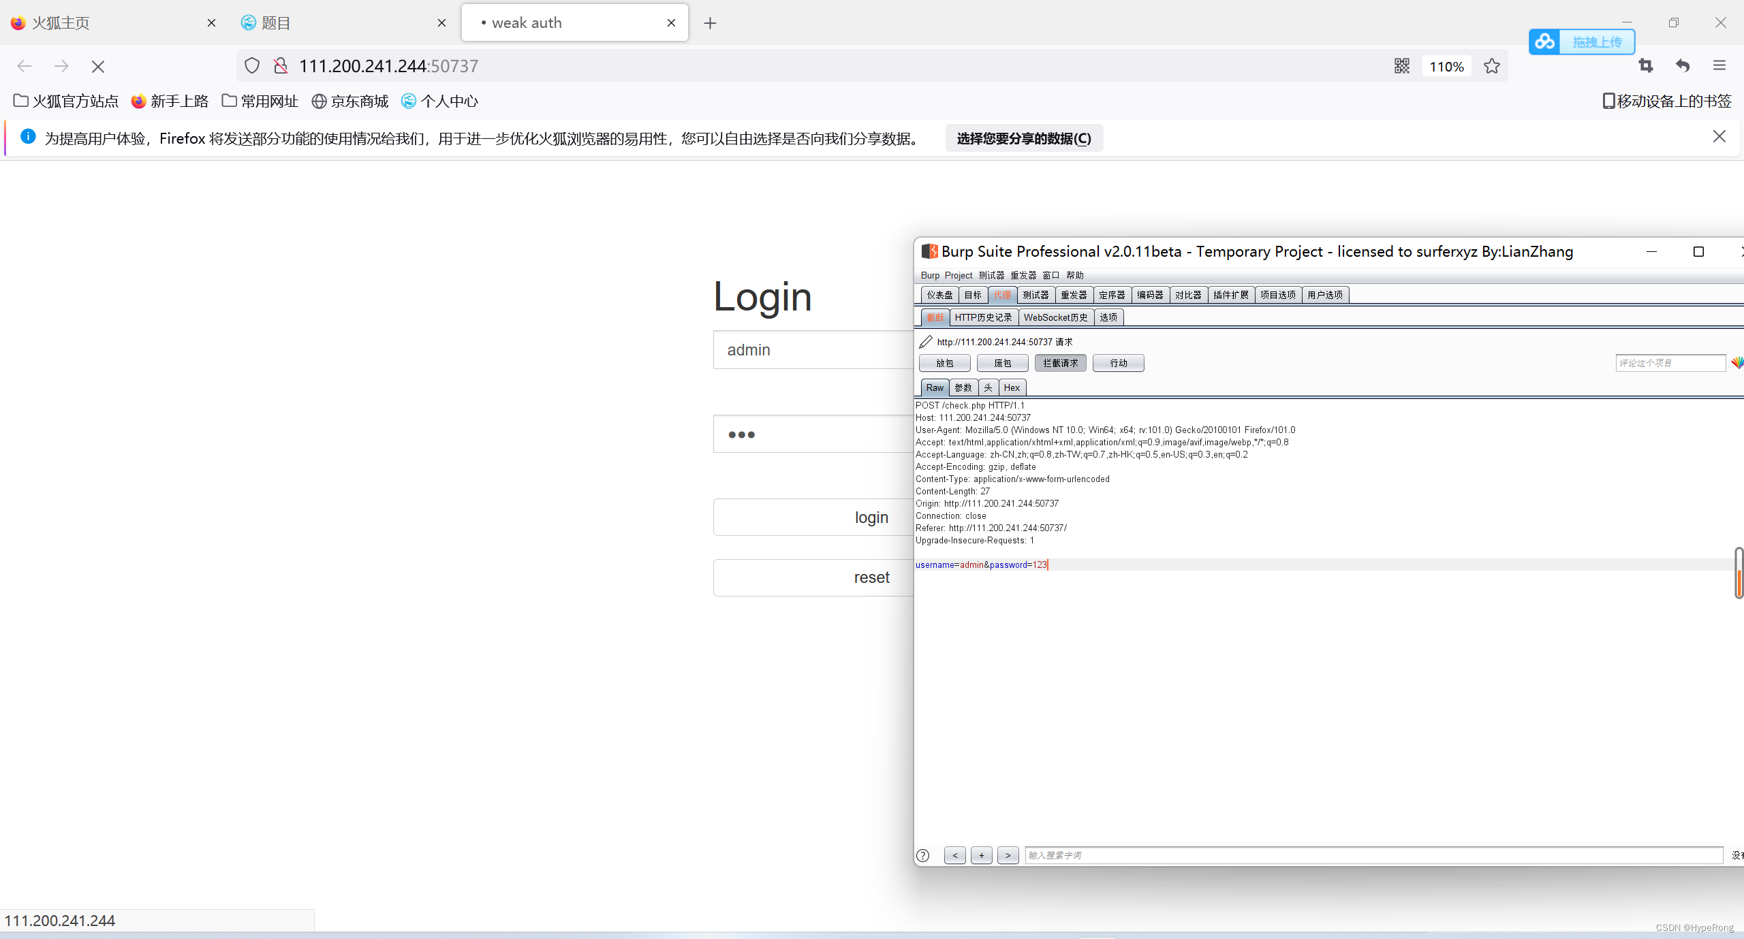This screenshot has height=939, width=1744.
Task: Click the pencil edit-target icon in Burp
Action: click(925, 342)
